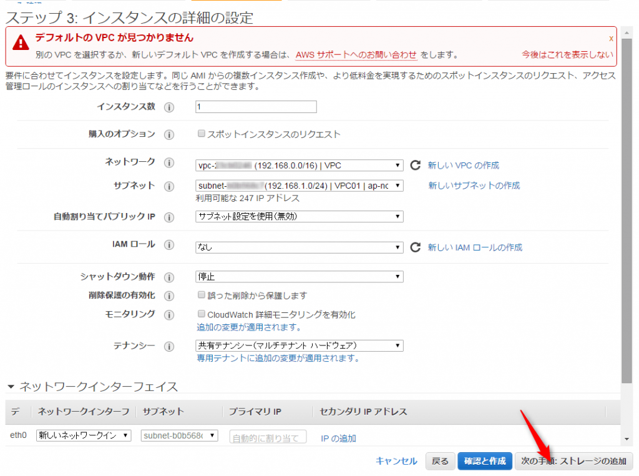Refresh the IAM role list

(415, 247)
